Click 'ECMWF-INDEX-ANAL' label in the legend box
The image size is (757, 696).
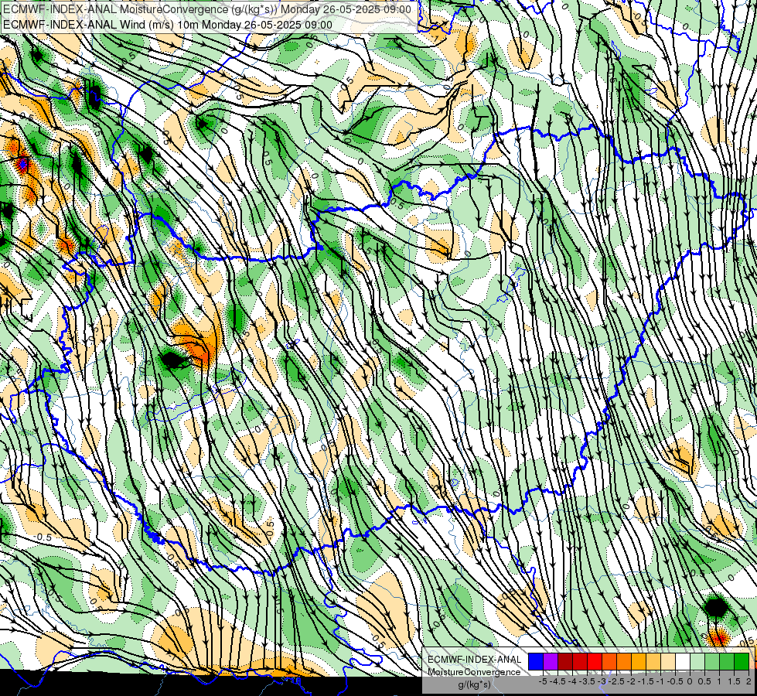(475, 660)
